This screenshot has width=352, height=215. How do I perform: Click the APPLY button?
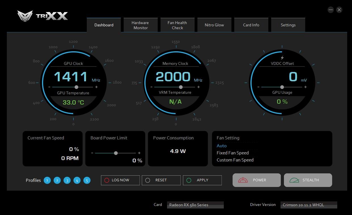point(202,180)
